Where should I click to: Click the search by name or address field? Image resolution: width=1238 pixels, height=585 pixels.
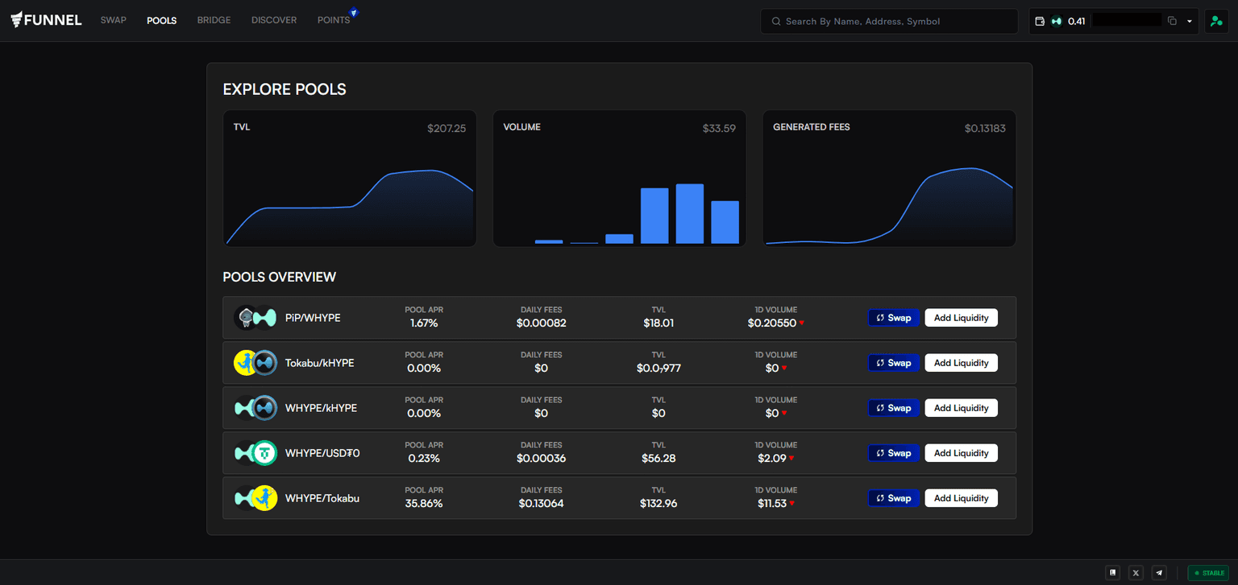[889, 21]
